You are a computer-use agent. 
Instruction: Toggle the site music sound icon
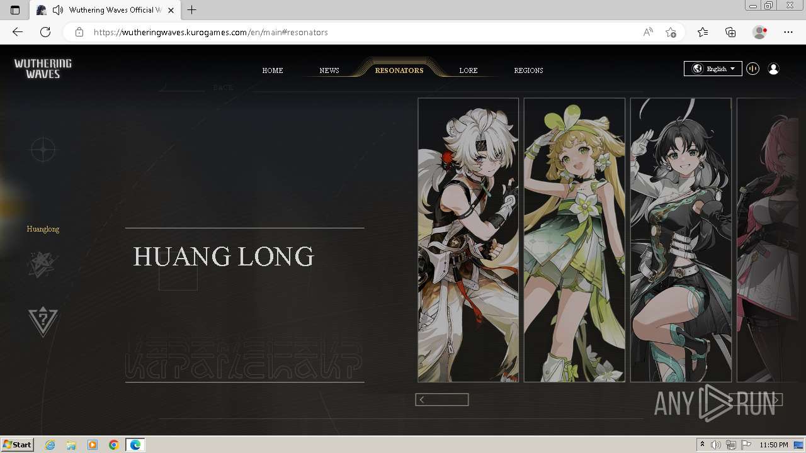752,69
